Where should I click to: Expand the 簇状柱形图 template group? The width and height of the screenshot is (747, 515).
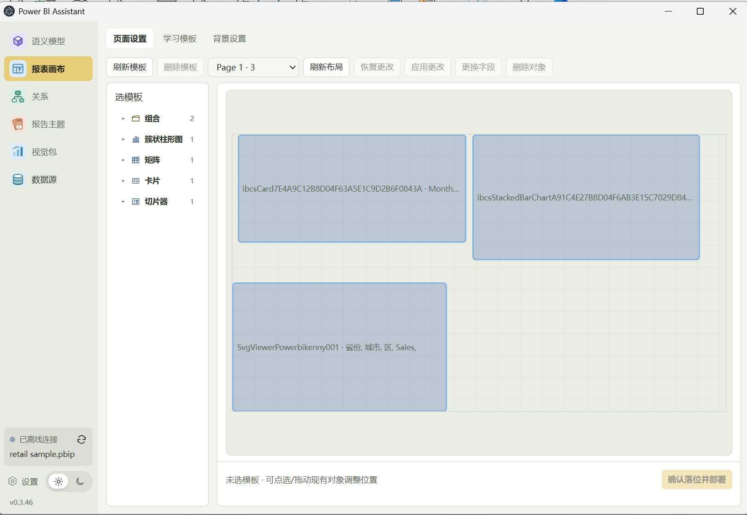pyautogui.click(x=123, y=140)
